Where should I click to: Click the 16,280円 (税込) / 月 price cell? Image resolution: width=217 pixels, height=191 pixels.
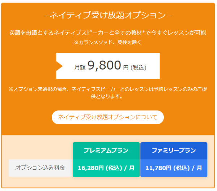[106, 168]
